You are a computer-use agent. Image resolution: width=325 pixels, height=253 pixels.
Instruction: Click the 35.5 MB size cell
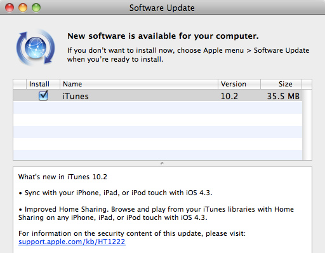283,96
